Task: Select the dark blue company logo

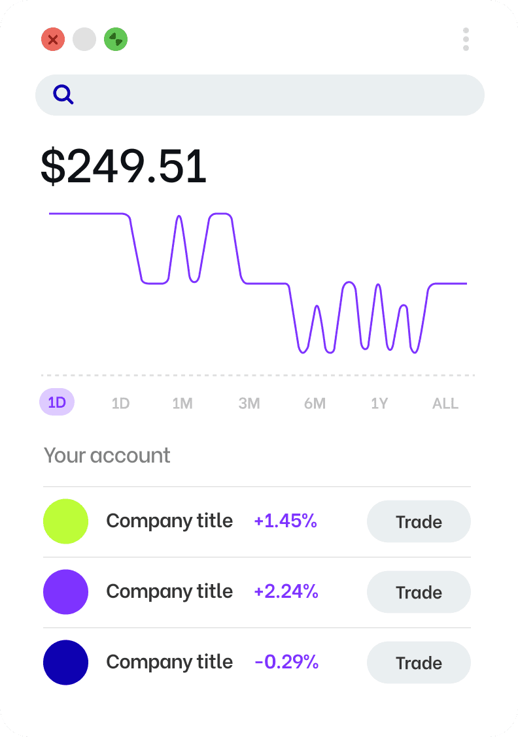Action: pyautogui.click(x=66, y=663)
